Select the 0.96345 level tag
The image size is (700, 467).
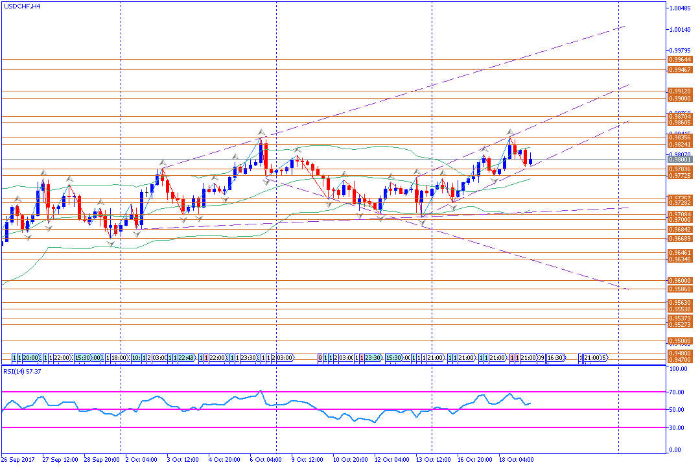tap(680, 259)
